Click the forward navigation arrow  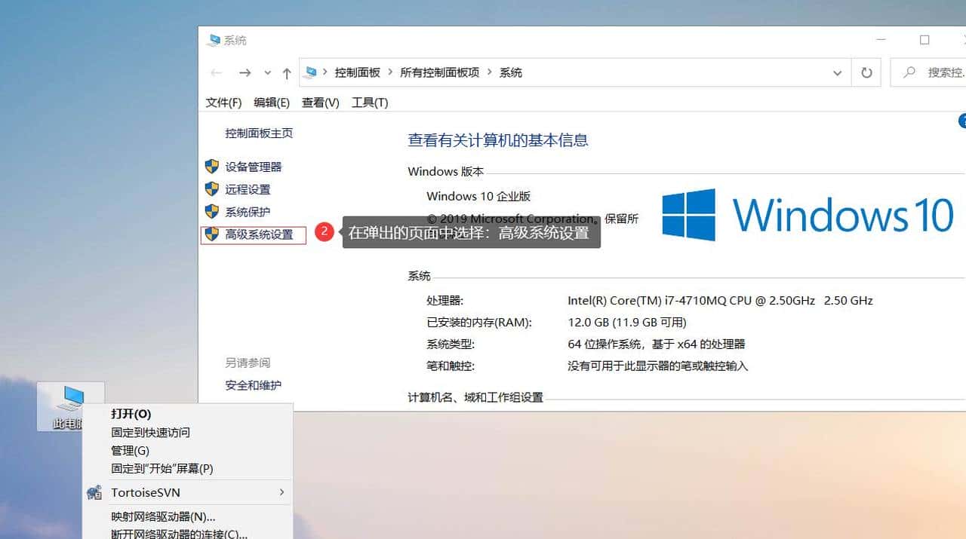(x=243, y=72)
